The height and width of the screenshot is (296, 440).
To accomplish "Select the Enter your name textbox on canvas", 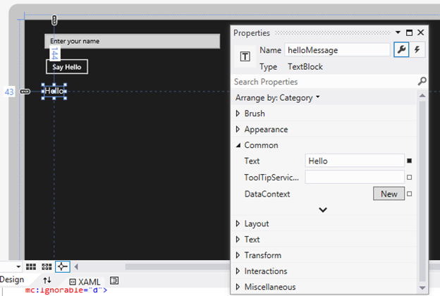I will pyautogui.click(x=132, y=41).
